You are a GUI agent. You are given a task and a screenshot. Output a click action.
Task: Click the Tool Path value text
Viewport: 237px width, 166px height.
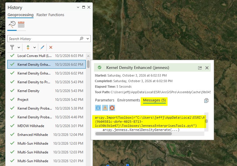coord(161,92)
